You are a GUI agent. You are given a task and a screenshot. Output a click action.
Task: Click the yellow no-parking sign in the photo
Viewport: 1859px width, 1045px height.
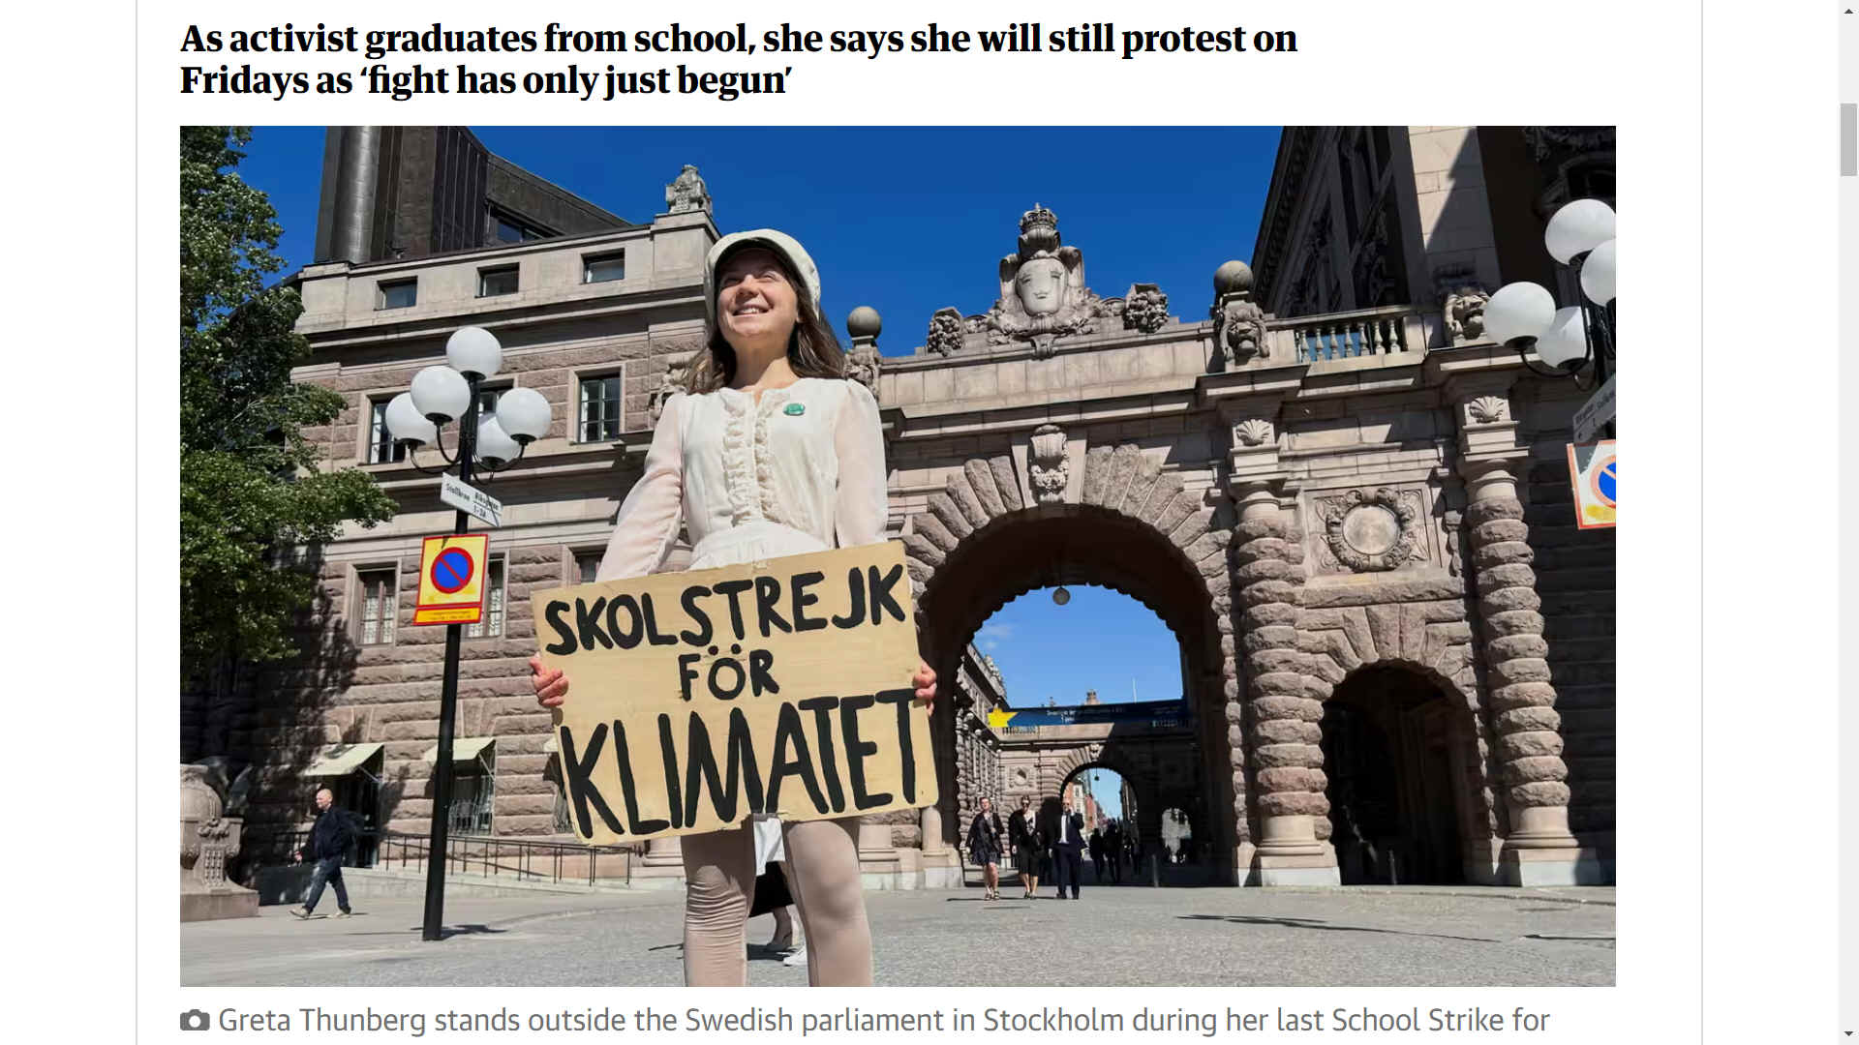tap(451, 579)
